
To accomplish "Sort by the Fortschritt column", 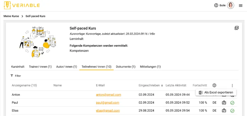I will click(x=200, y=85).
